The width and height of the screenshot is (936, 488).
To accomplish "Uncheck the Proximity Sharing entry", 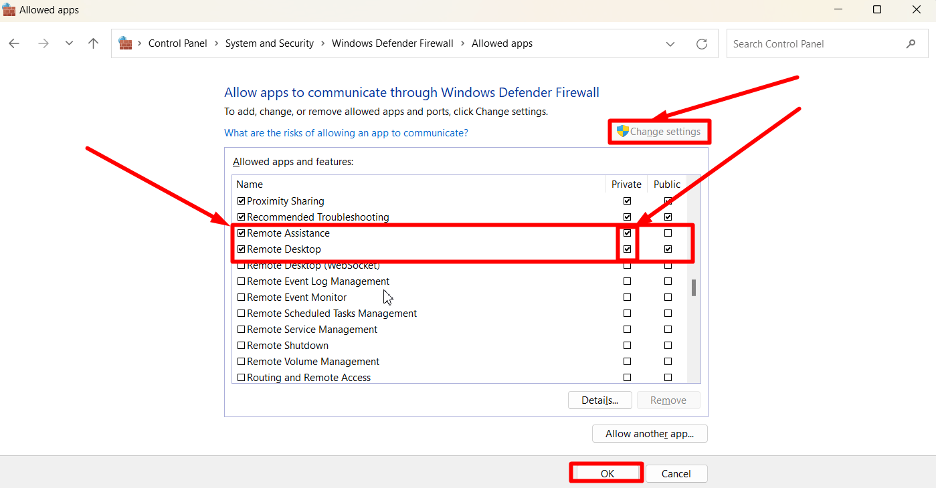I will [x=241, y=201].
